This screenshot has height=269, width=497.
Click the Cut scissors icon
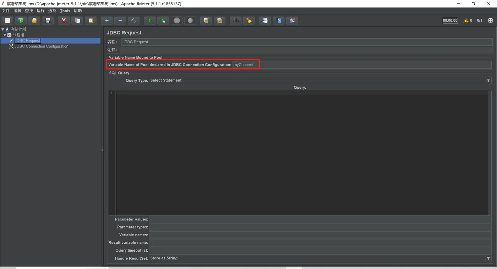point(64,21)
